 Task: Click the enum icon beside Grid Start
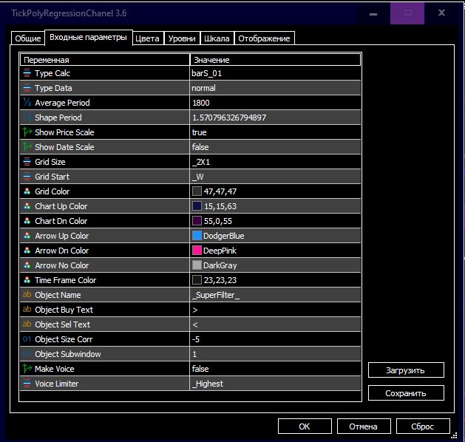click(27, 177)
